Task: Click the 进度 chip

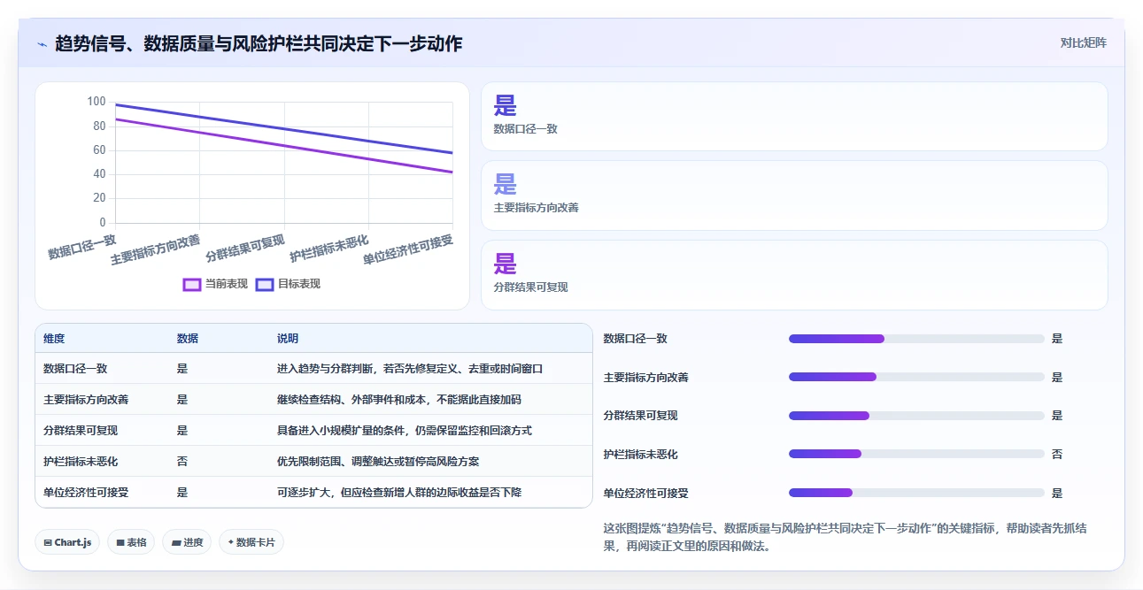Action: tap(187, 542)
